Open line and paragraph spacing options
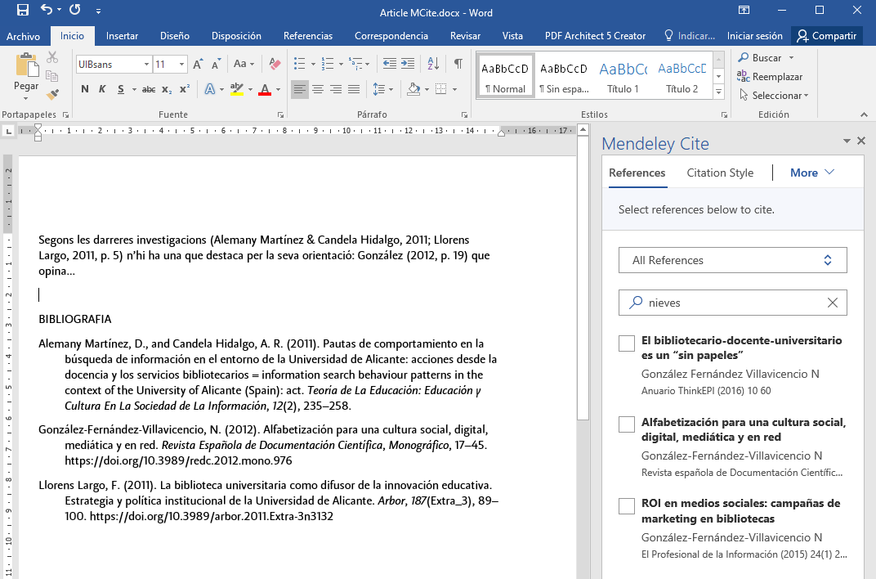This screenshot has height=579, width=876. pyautogui.click(x=379, y=89)
